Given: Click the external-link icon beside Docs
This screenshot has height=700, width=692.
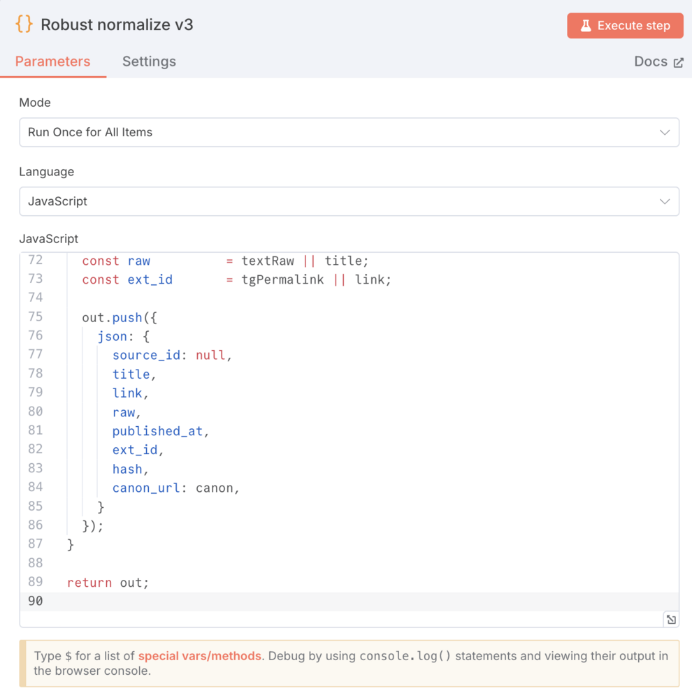Looking at the screenshot, I should pyautogui.click(x=678, y=63).
